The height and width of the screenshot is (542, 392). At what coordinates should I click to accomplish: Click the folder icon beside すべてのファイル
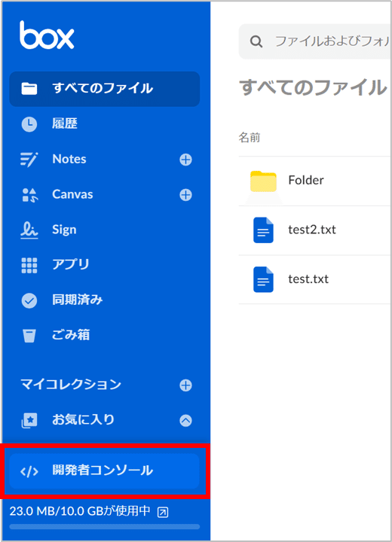(29, 89)
